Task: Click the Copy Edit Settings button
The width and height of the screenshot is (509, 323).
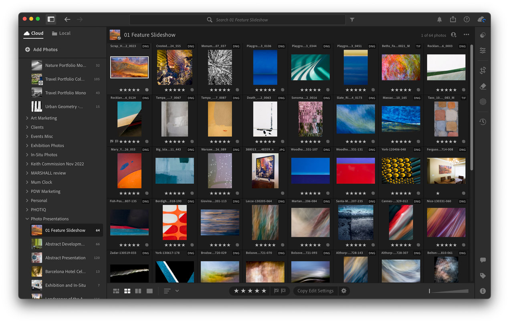Action: (x=315, y=291)
